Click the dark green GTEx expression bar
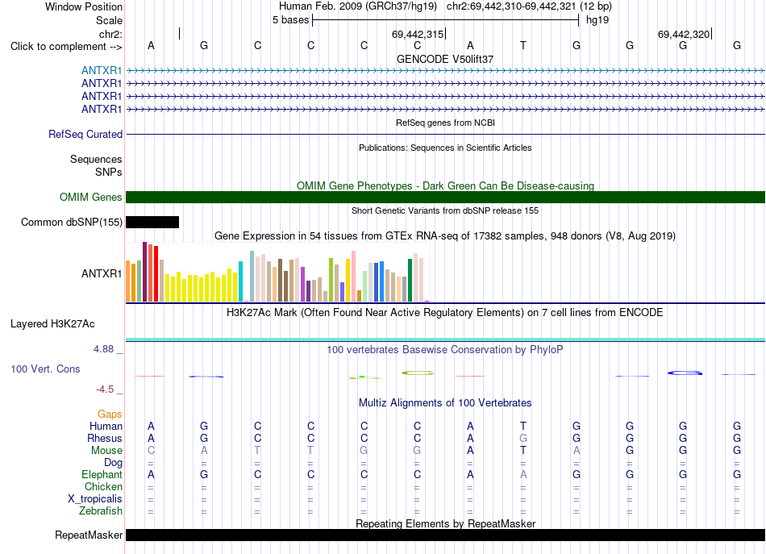The height and width of the screenshot is (554, 766). click(410, 281)
